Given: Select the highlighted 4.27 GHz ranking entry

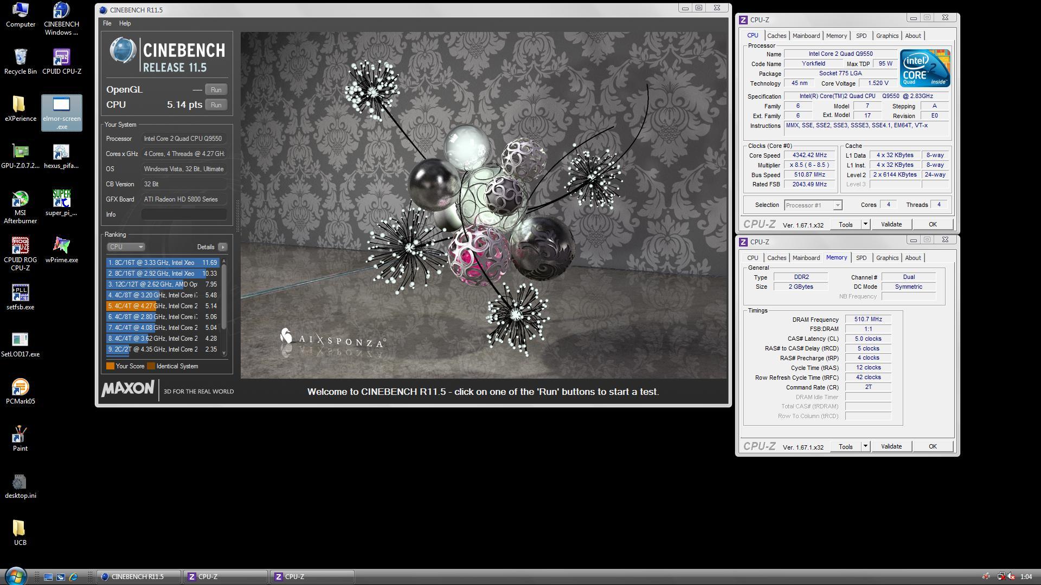Looking at the screenshot, I should pyautogui.click(x=163, y=306).
